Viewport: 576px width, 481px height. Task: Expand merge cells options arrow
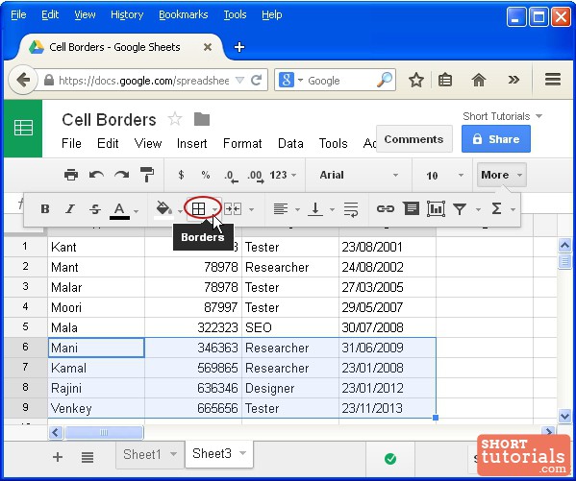point(252,210)
